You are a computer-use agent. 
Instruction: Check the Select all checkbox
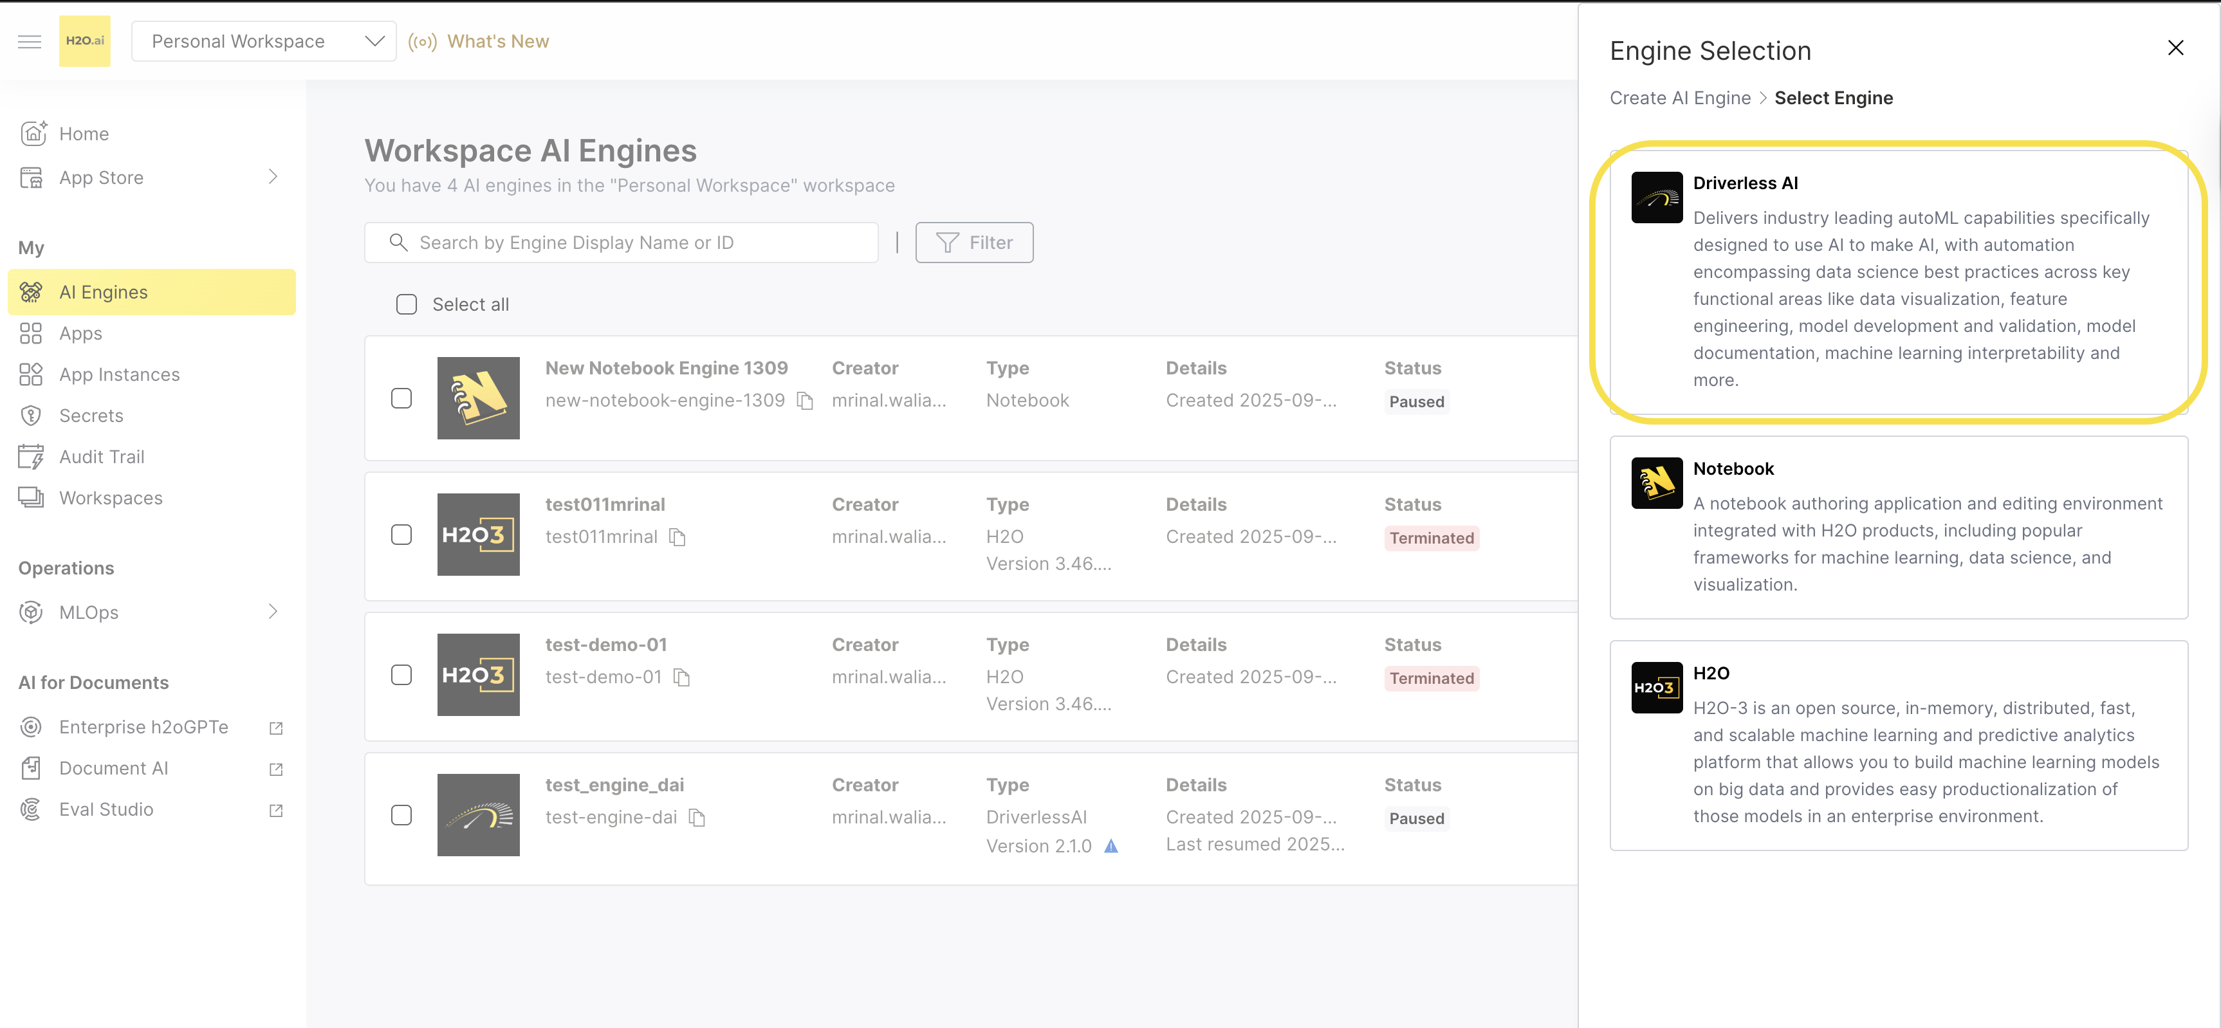(406, 304)
